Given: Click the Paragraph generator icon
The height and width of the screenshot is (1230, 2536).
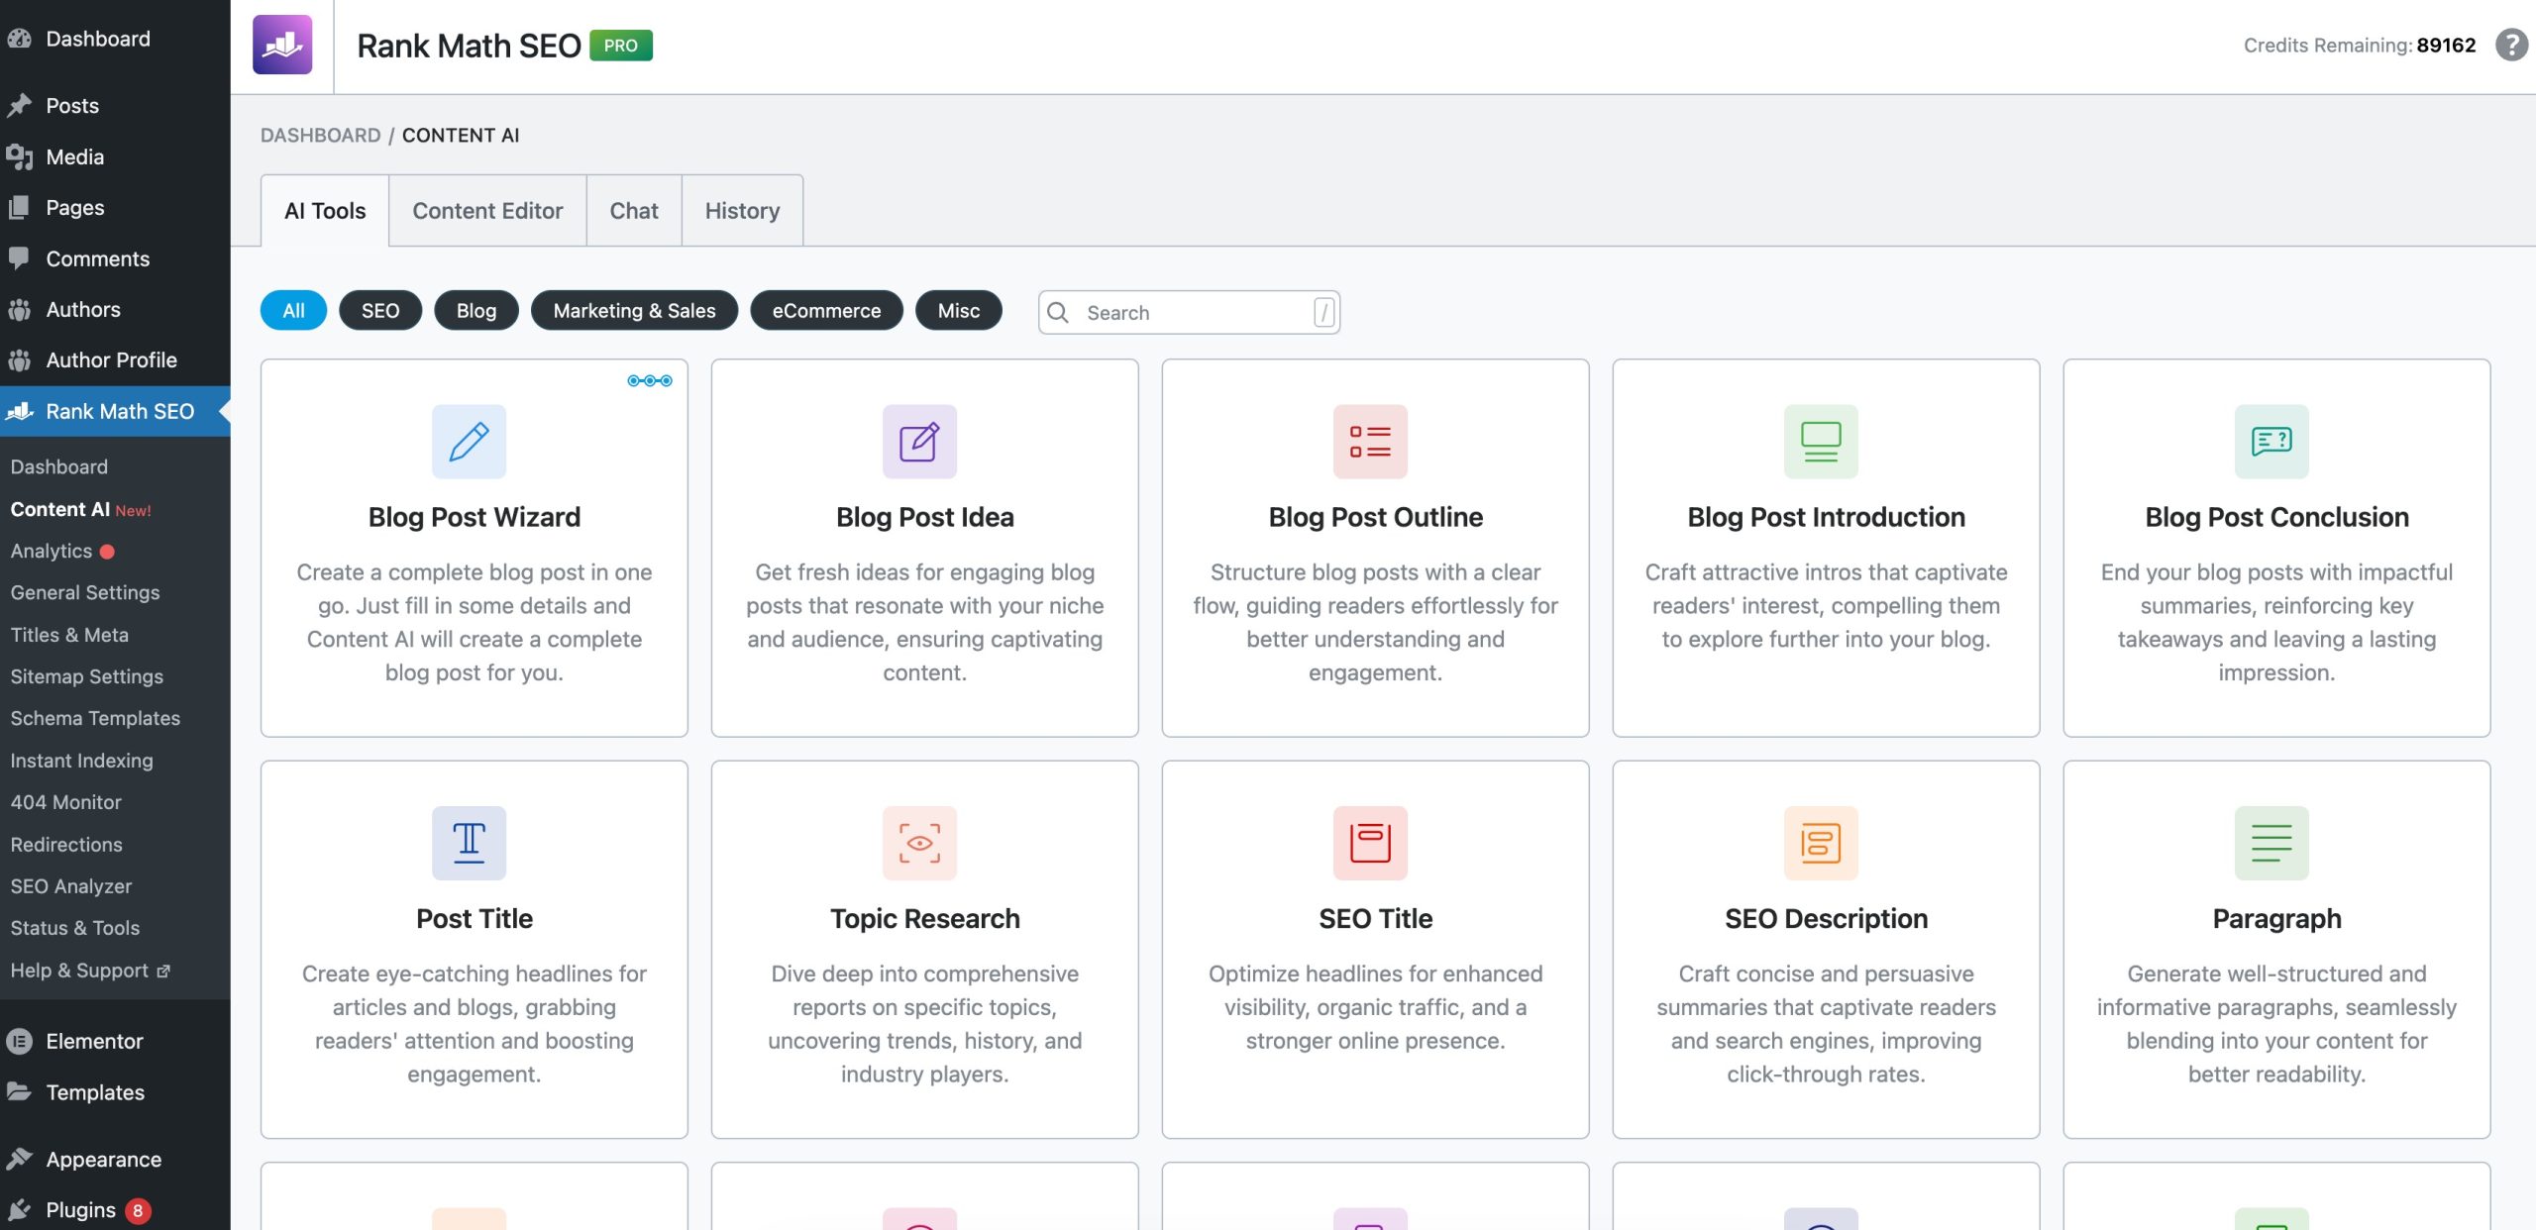Looking at the screenshot, I should [2274, 843].
